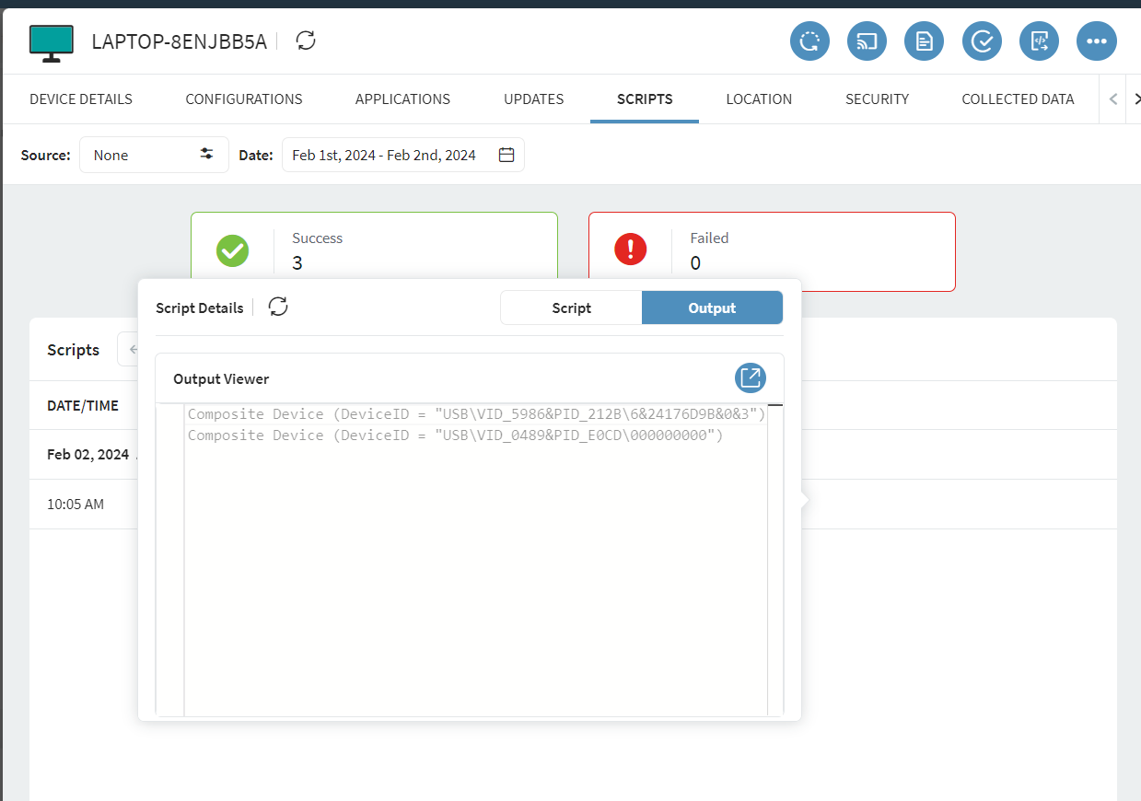Viewport: 1141px width, 801px height.
Task: Refresh device next to LAPTOP-8ENJBB5A name
Action: point(306,41)
